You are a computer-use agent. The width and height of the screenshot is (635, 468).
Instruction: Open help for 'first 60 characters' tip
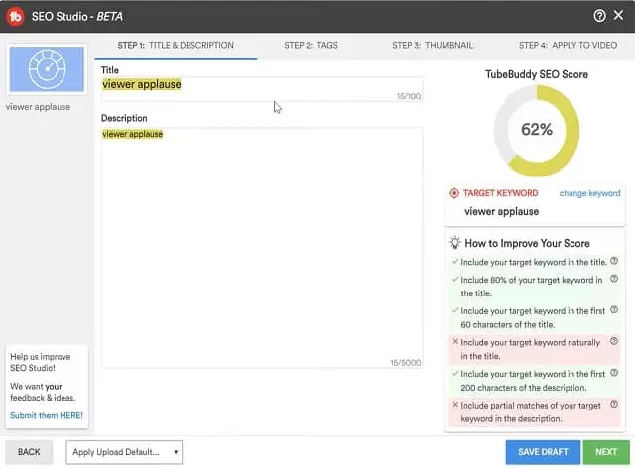click(614, 310)
